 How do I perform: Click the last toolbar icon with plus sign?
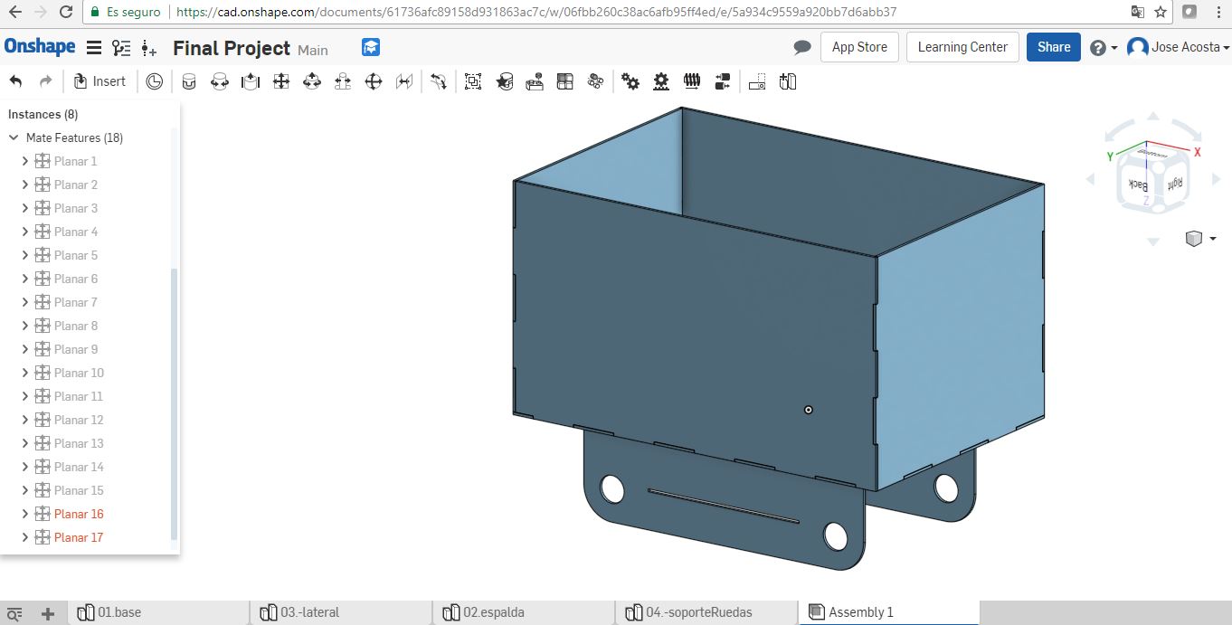coord(788,81)
